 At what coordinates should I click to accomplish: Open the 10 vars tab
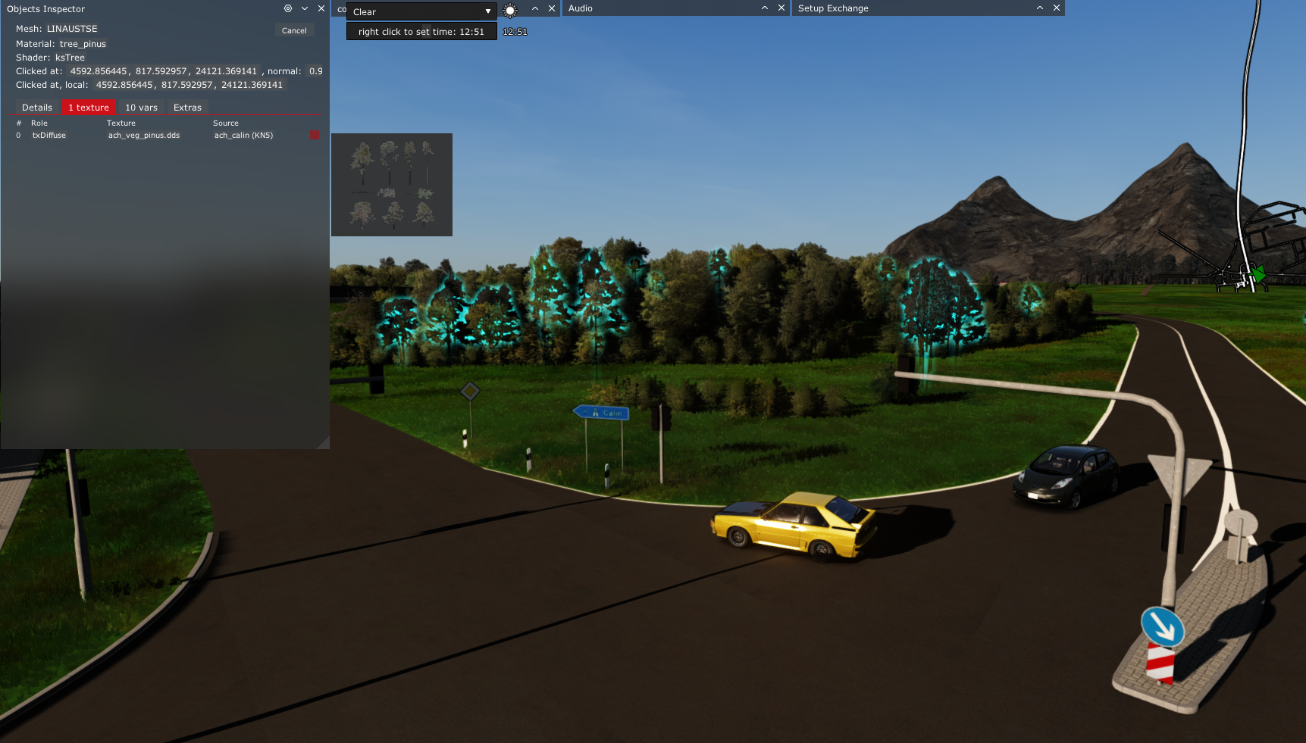click(x=142, y=108)
